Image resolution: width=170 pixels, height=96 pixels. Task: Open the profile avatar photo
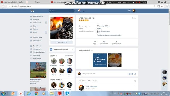(x=62, y=28)
